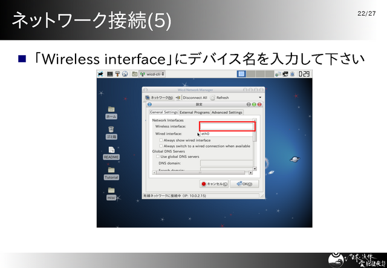Click Disconnect All in the Wicd toolbar
The image size is (387, 268).
coord(195,97)
